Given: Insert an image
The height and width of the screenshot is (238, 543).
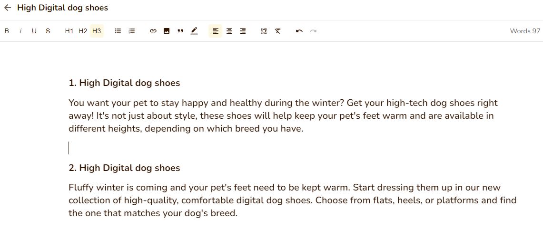Looking at the screenshot, I should point(167,31).
